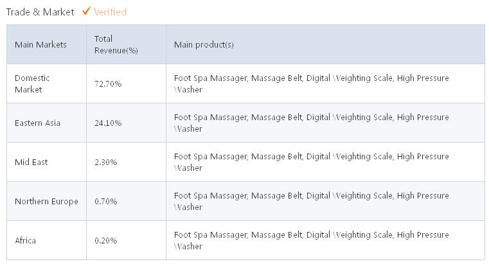Click the 0.20% revenue value

(x=106, y=241)
